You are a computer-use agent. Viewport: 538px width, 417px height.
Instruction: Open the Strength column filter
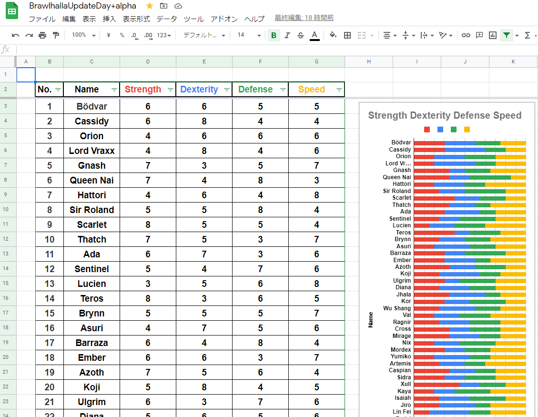click(171, 90)
